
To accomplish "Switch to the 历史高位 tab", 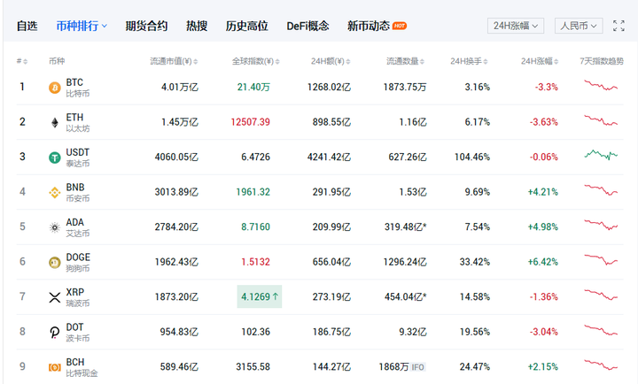I will click(246, 26).
